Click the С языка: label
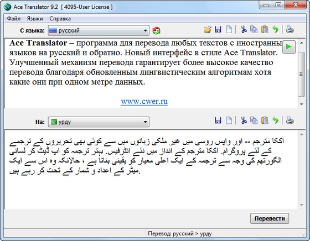The width and height of the screenshot is (310, 241). 32,30
